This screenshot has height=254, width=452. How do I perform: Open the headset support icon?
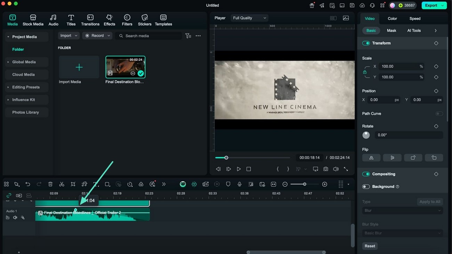372,5
